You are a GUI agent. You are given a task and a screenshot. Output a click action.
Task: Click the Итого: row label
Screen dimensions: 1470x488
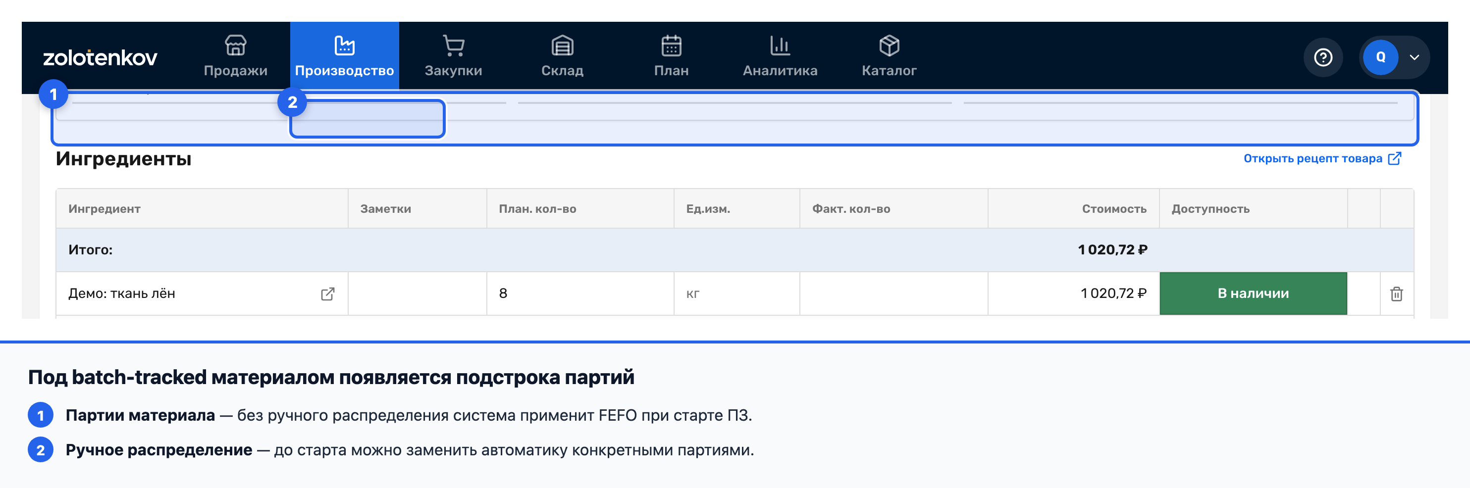point(90,250)
